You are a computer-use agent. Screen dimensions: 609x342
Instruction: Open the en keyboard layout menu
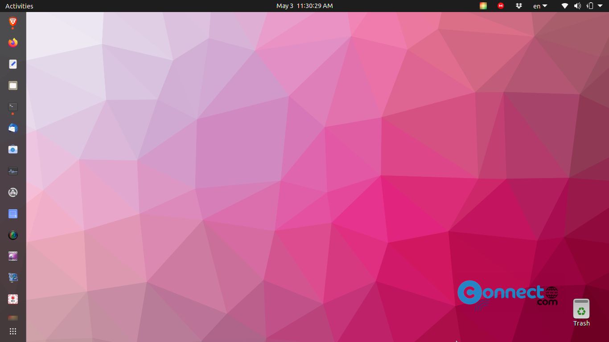pos(540,6)
